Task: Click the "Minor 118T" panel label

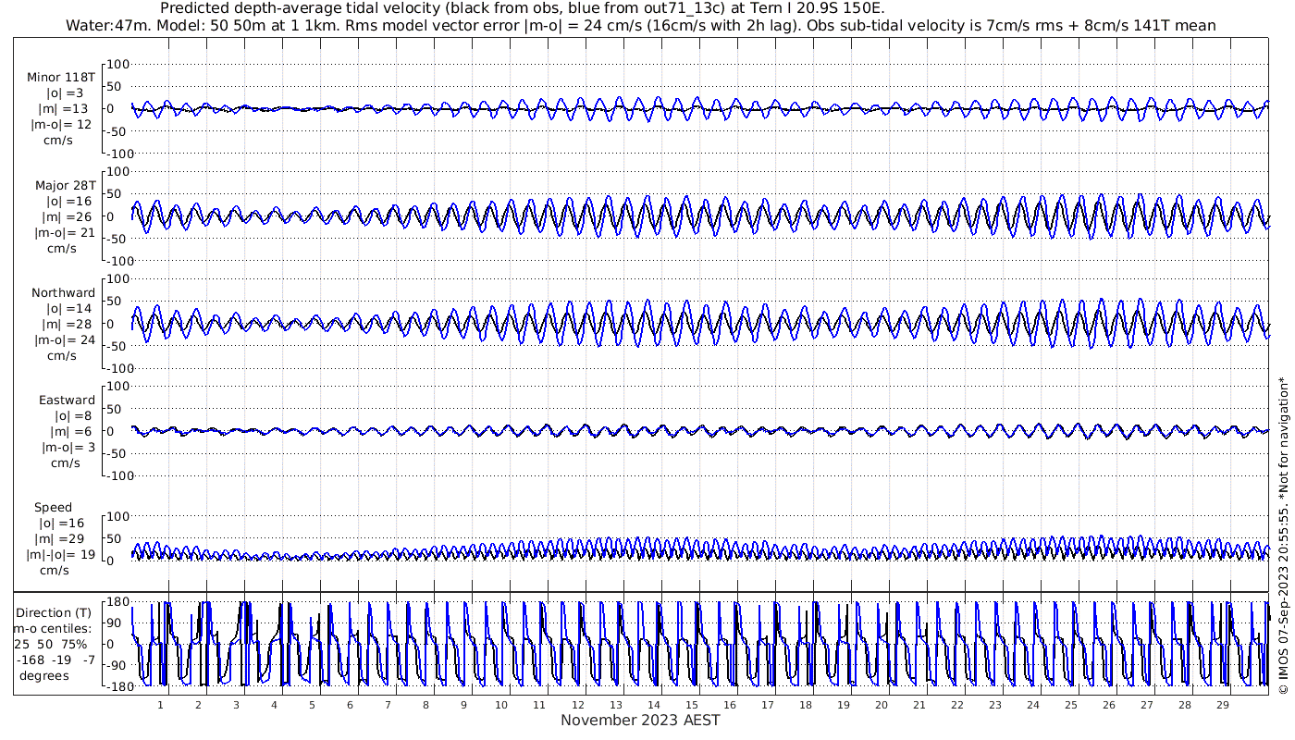Action: pos(61,78)
